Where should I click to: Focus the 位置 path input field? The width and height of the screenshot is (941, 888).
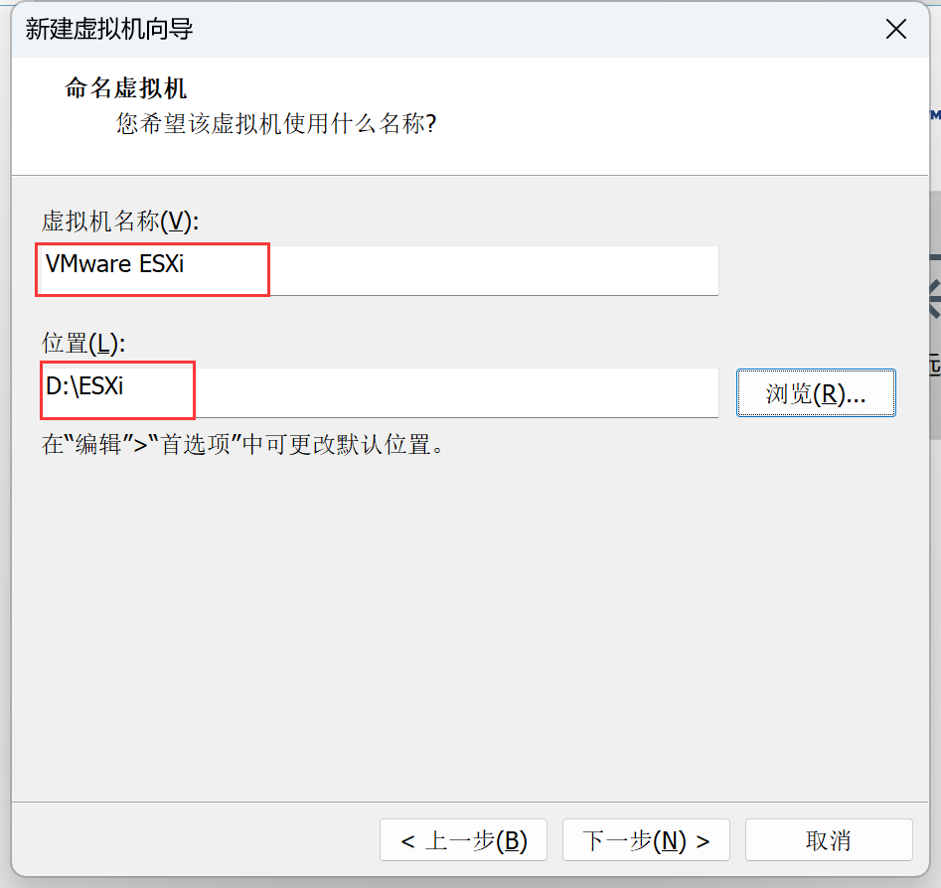(x=378, y=391)
